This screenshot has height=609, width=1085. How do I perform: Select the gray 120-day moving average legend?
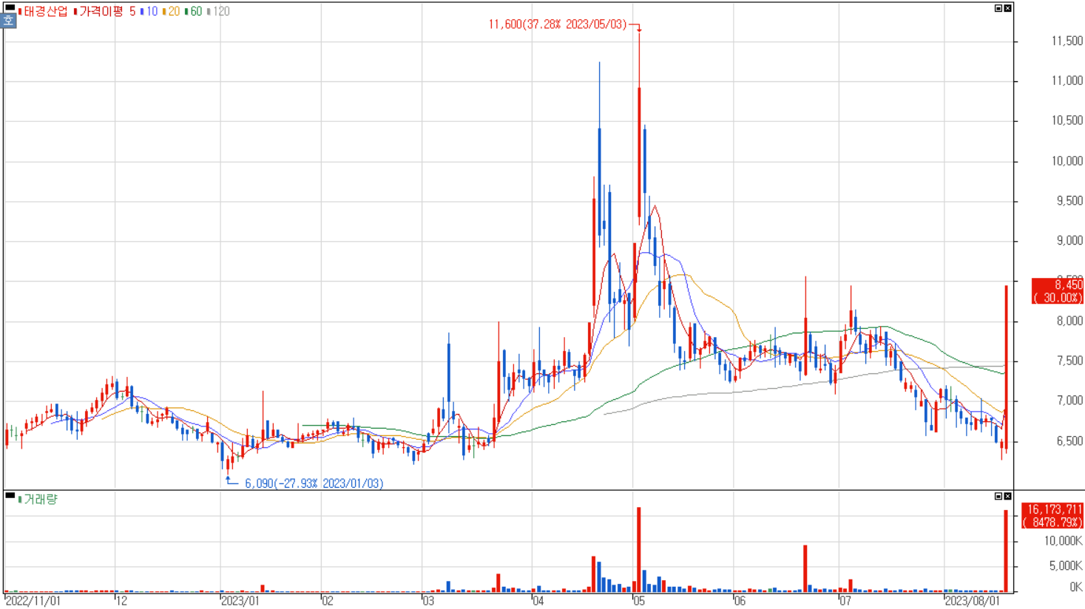coord(220,12)
